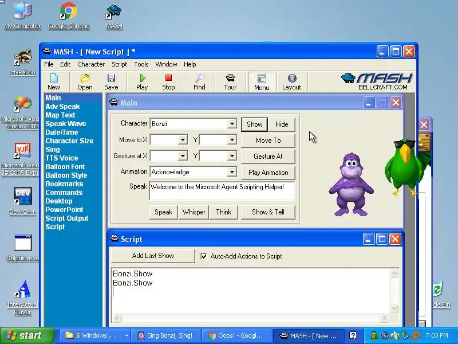Select Script Output in the sidebar
The width and height of the screenshot is (458, 344).
(x=66, y=218)
